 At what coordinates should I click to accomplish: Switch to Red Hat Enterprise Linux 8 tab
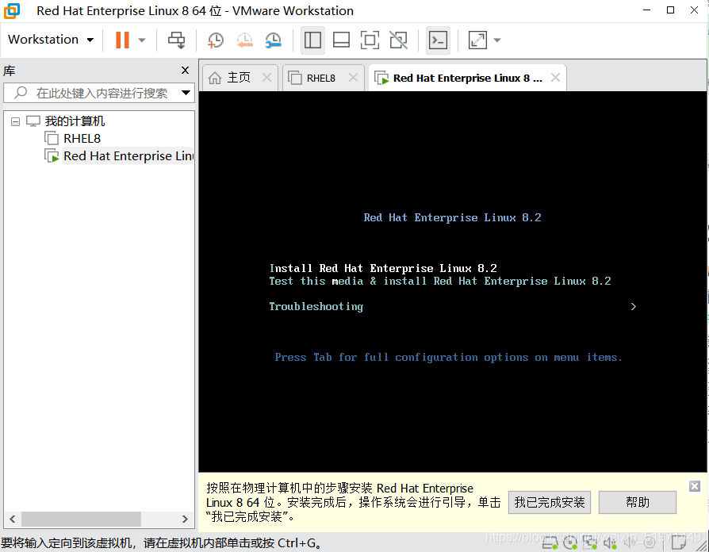coord(467,79)
